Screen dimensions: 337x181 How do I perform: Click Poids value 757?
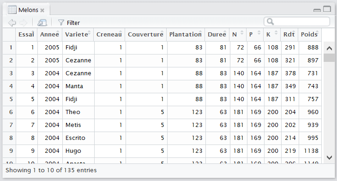point(313,99)
